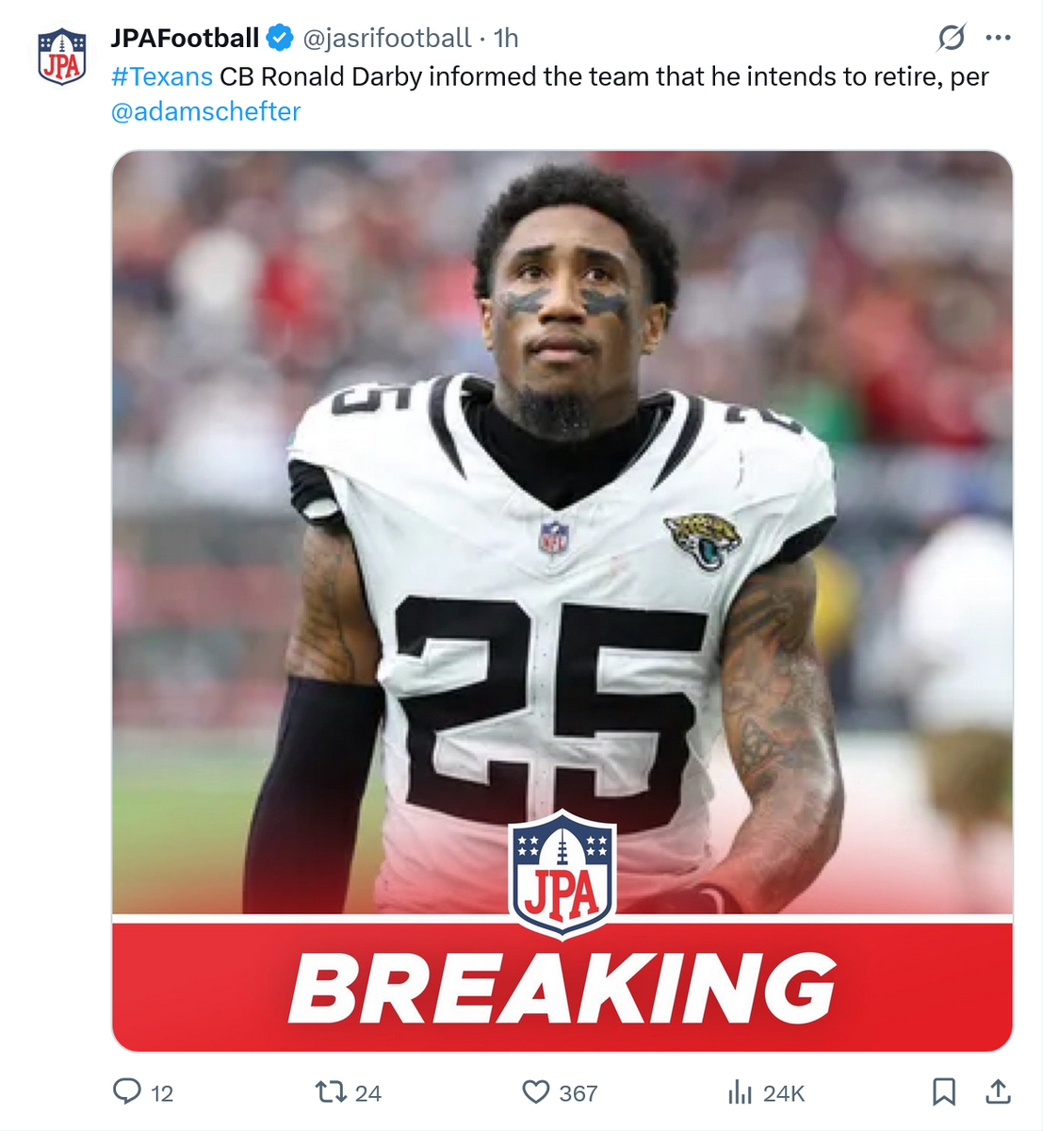The image size is (1043, 1131).
Task: Click the 1h timestamp
Action: (506, 38)
